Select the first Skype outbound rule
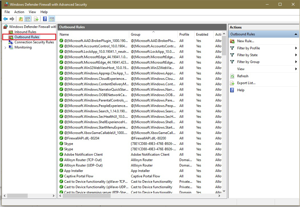The image size is (300, 207). coord(140,143)
